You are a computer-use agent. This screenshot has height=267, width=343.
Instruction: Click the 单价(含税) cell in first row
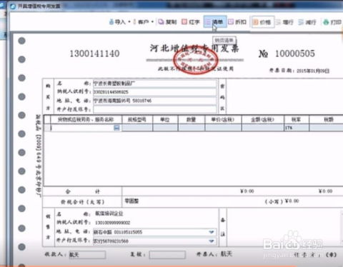[224, 128]
